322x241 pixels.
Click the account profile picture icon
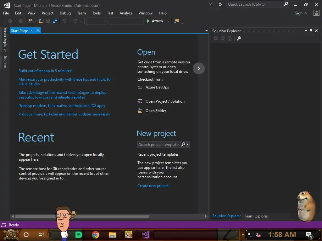point(316,13)
